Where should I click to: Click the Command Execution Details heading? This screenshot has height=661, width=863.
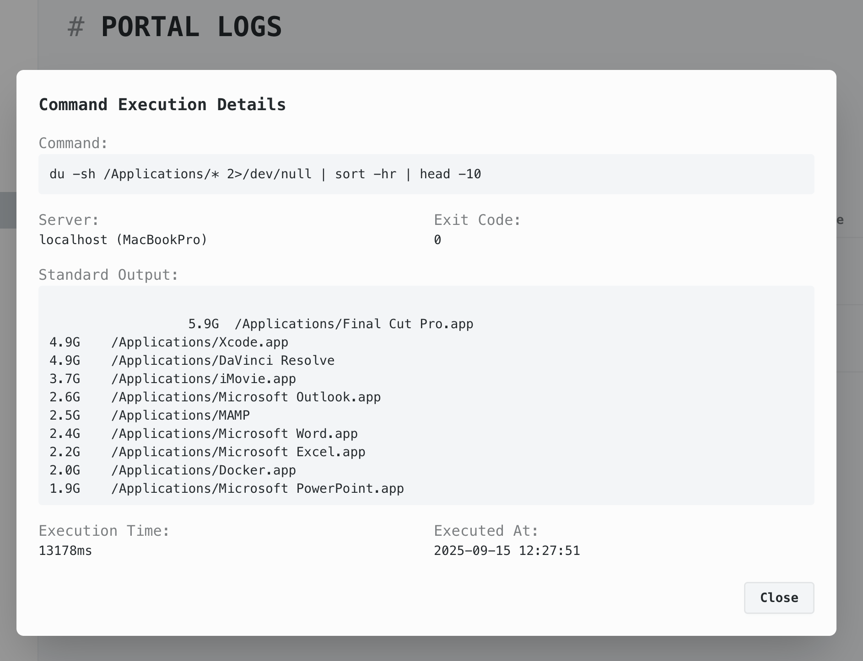(x=162, y=105)
